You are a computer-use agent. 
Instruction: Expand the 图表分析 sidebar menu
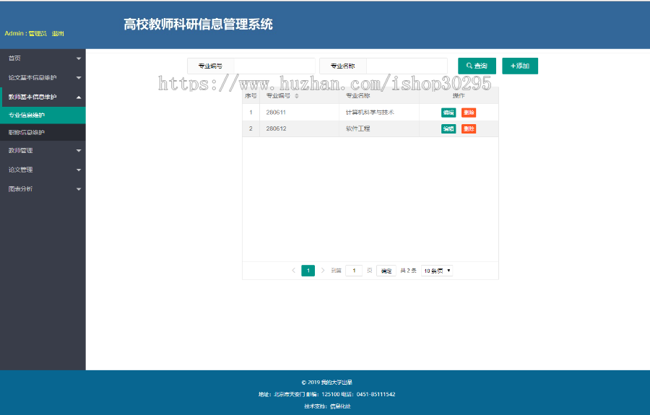point(43,189)
